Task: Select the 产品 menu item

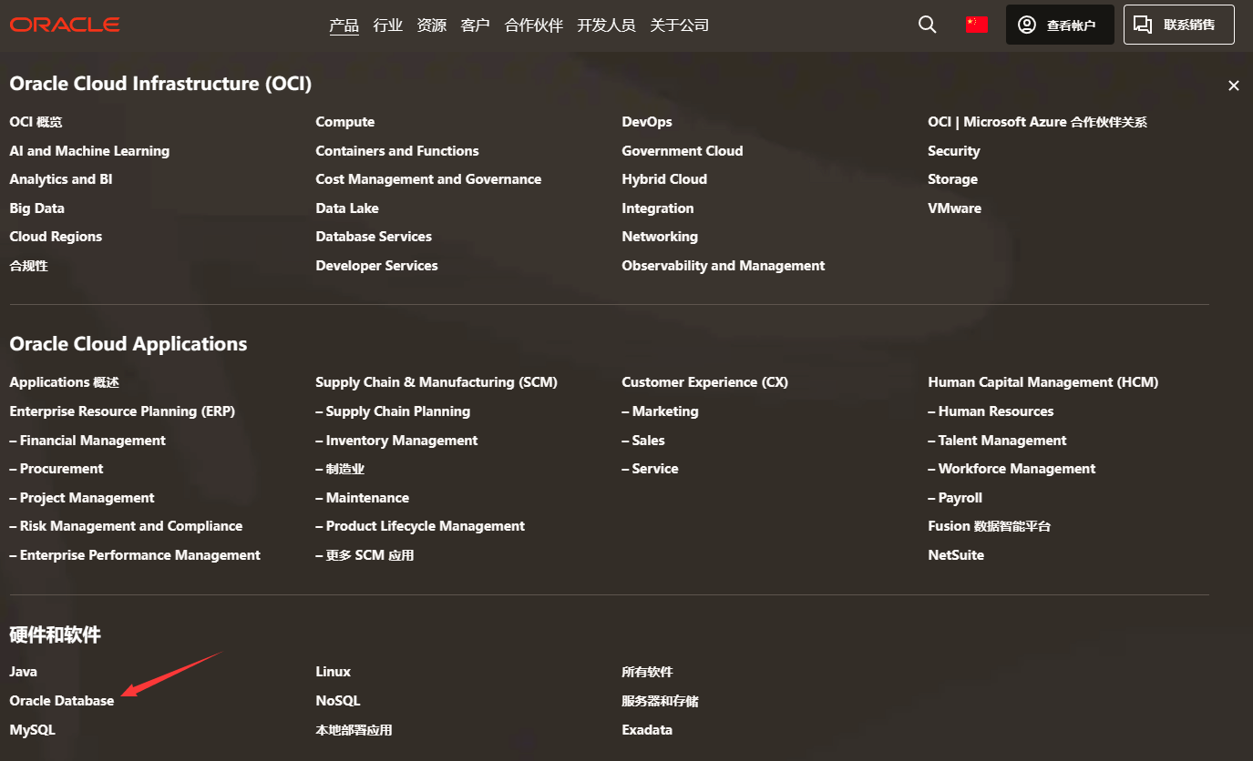Action: (x=344, y=25)
